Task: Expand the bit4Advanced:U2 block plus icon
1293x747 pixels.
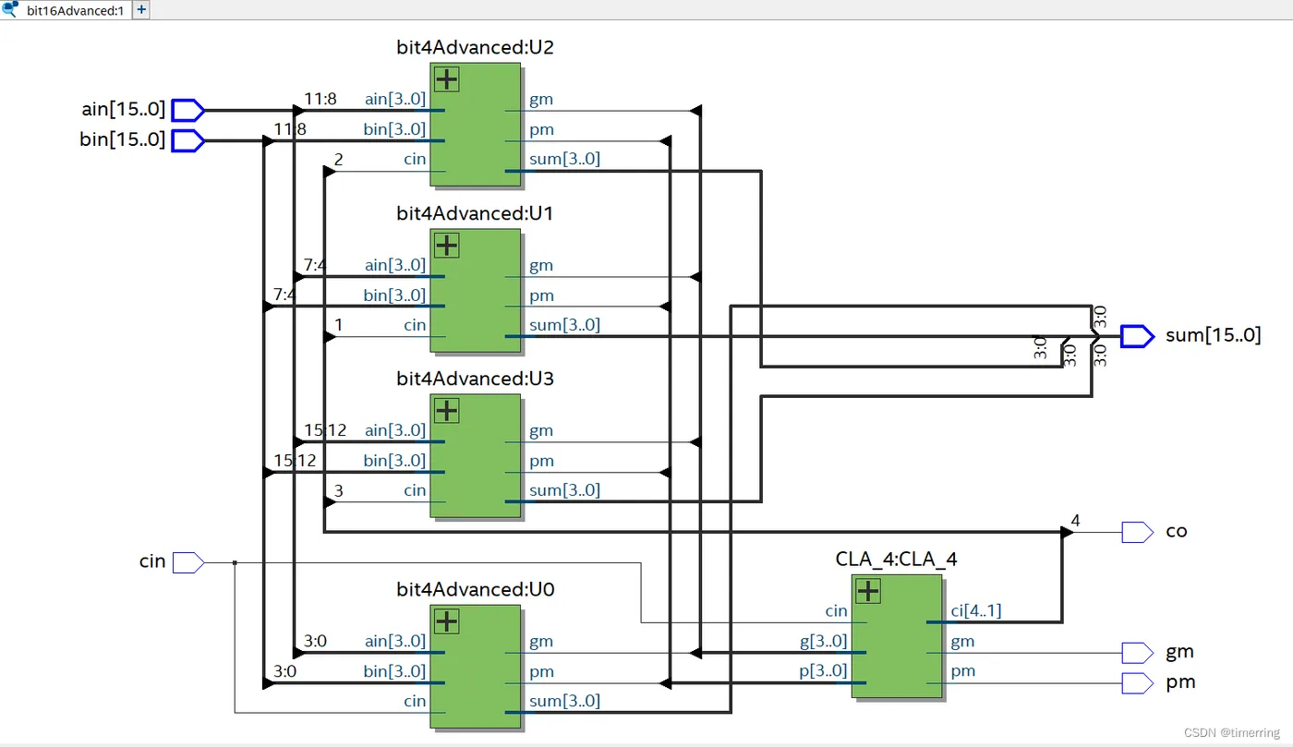Action: click(447, 79)
